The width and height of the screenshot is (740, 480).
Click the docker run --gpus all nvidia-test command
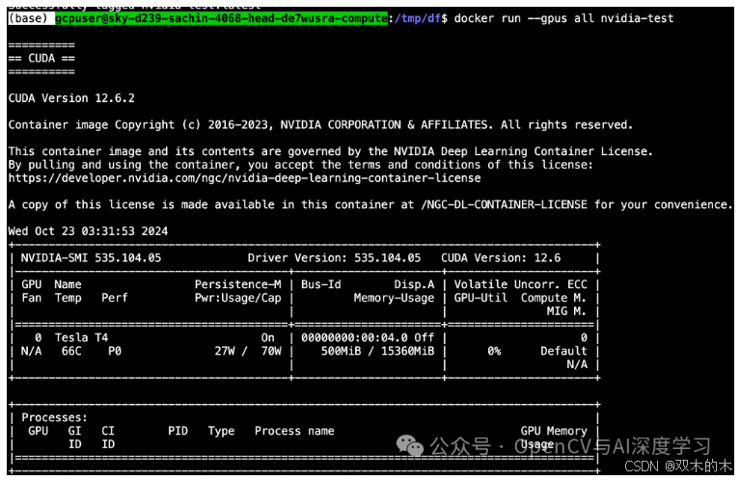[x=564, y=18]
